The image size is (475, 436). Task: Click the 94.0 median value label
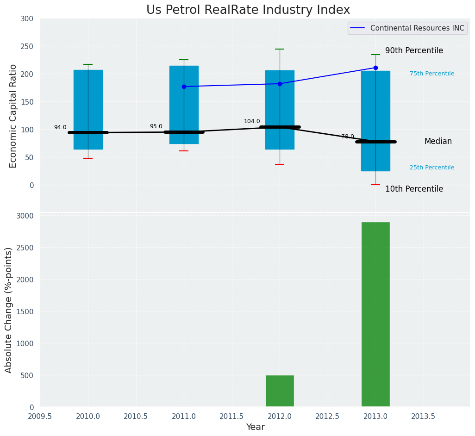tap(60, 127)
